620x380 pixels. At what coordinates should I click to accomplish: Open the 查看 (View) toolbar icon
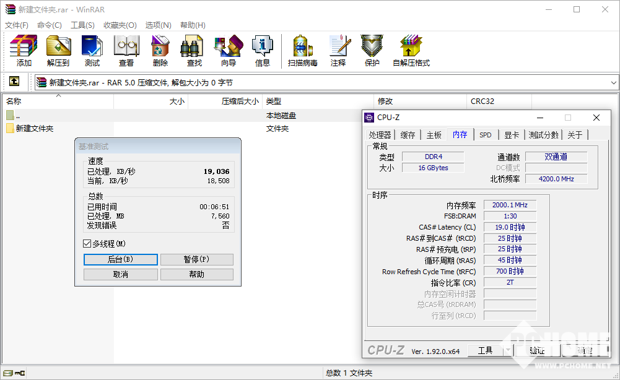(126, 50)
